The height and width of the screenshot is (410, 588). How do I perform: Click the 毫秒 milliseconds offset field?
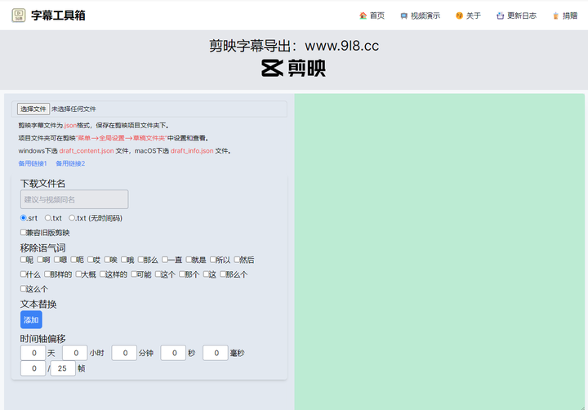[216, 353]
